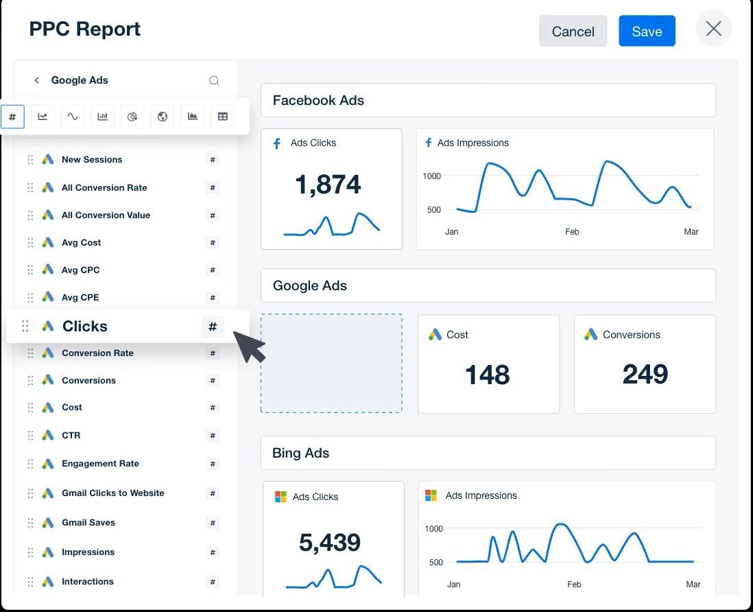Image resolution: width=753 pixels, height=612 pixels.
Task: Close the PPC Report dialog
Action: pos(713,29)
